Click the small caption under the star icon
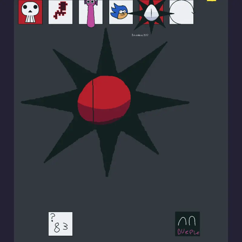Screen dimensions: 242x242 (140, 35)
